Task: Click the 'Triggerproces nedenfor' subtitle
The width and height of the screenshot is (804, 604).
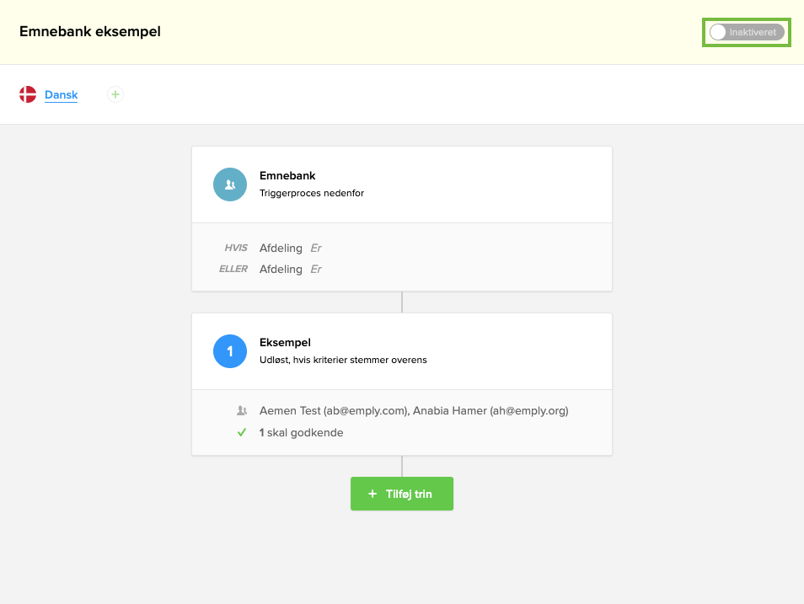Action: pos(311,193)
